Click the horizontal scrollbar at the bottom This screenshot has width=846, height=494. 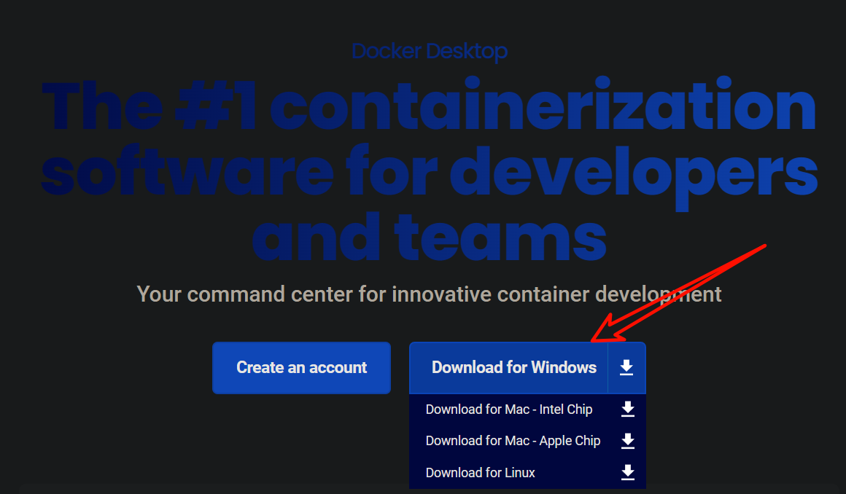(292, 490)
